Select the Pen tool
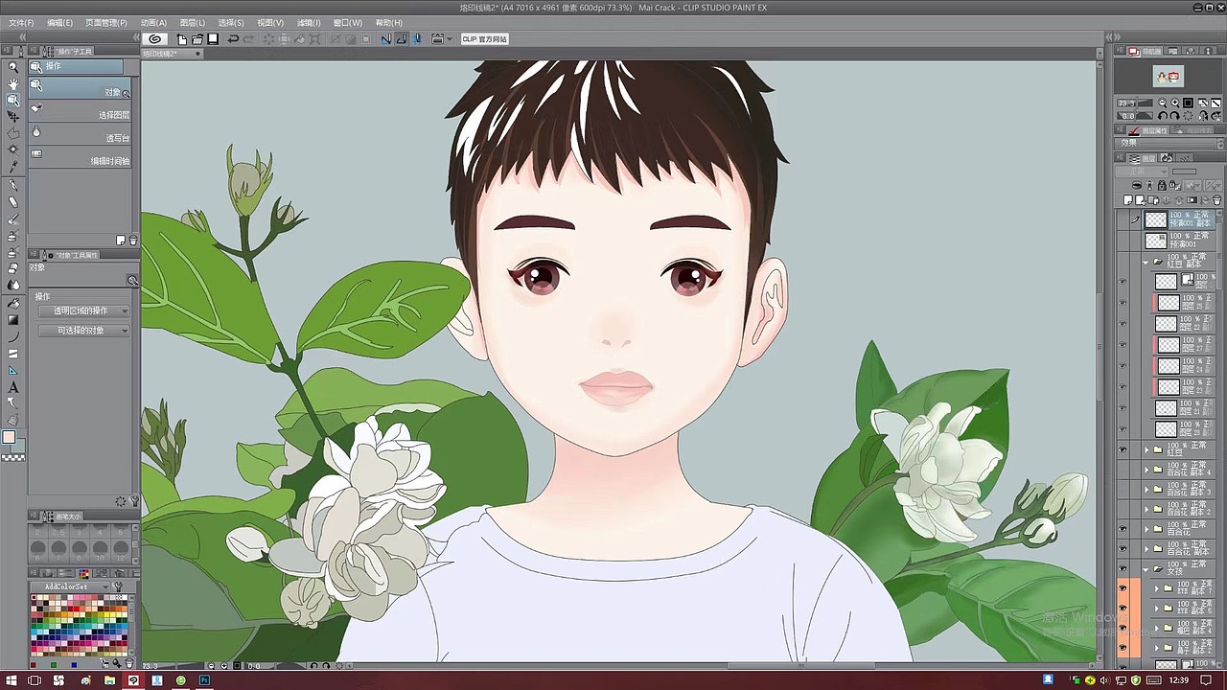Screen dimensions: 1227x690 pyautogui.click(x=13, y=185)
